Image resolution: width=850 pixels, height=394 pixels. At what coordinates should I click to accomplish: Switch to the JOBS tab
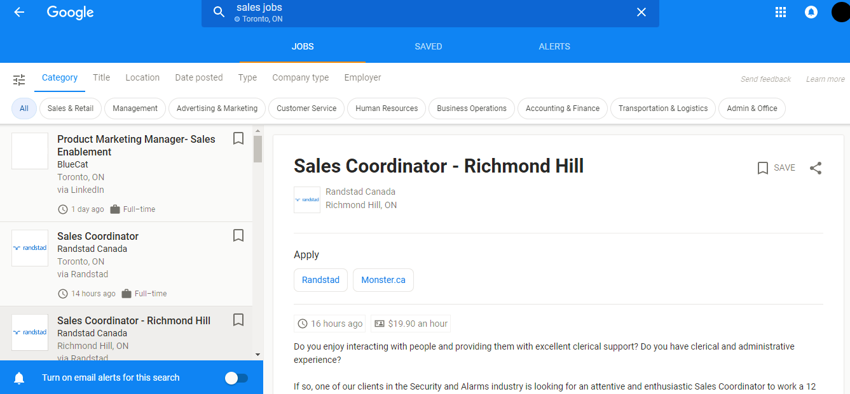[x=303, y=46]
